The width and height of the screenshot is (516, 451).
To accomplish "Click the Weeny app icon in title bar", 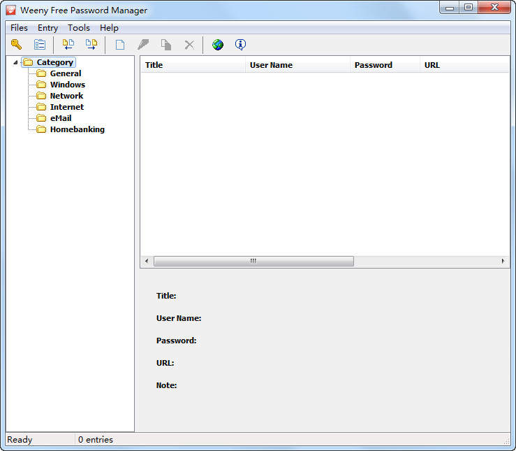I will pos(11,10).
